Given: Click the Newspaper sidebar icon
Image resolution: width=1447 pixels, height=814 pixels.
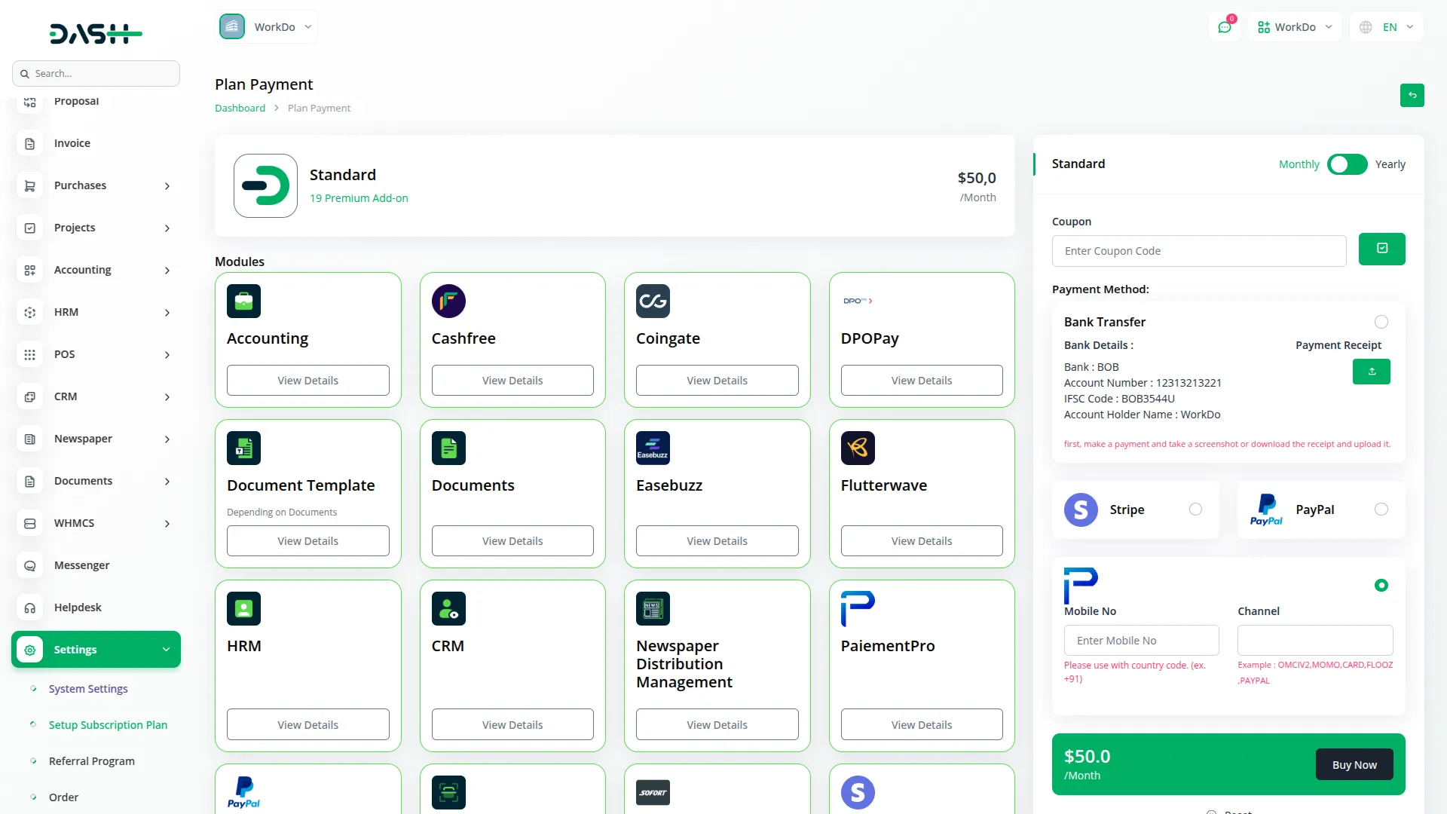Looking at the screenshot, I should 29,439.
